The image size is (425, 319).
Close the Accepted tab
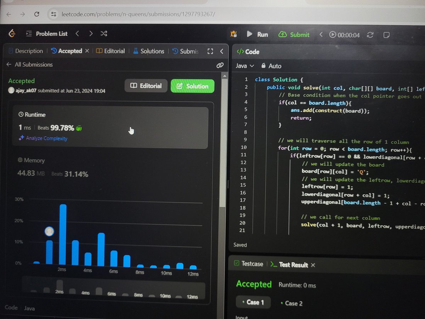(87, 51)
